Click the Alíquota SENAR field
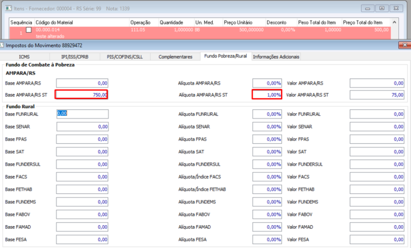Screen dimensions: 411x248 [267, 127]
